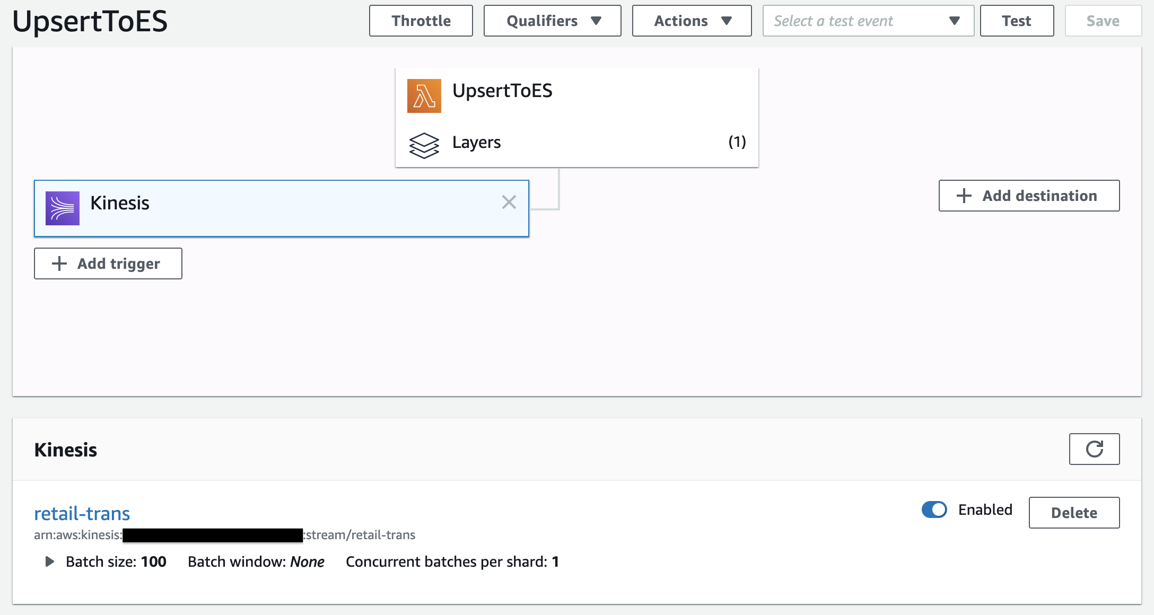The image size is (1154, 615).
Task: Select the Layers menu item
Action: (577, 141)
